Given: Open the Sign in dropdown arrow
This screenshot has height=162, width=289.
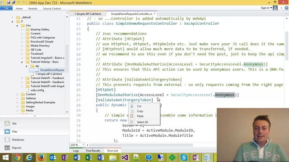Looking at the screenshot, I should point(271,8).
